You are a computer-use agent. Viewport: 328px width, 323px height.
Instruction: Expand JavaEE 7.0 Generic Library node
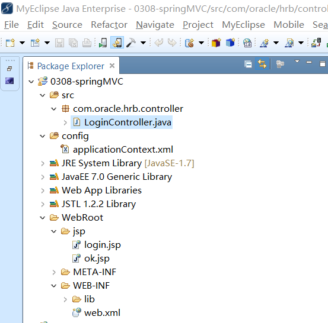(43, 177)
